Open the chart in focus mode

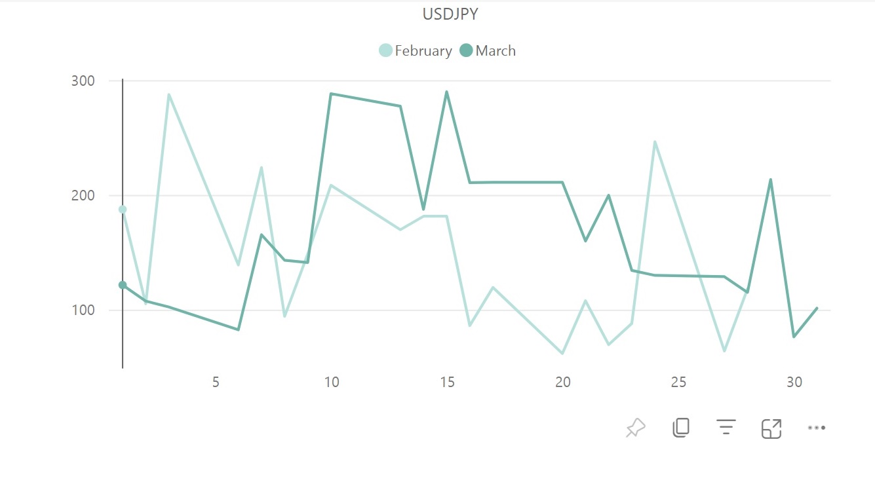pos(771,428)
